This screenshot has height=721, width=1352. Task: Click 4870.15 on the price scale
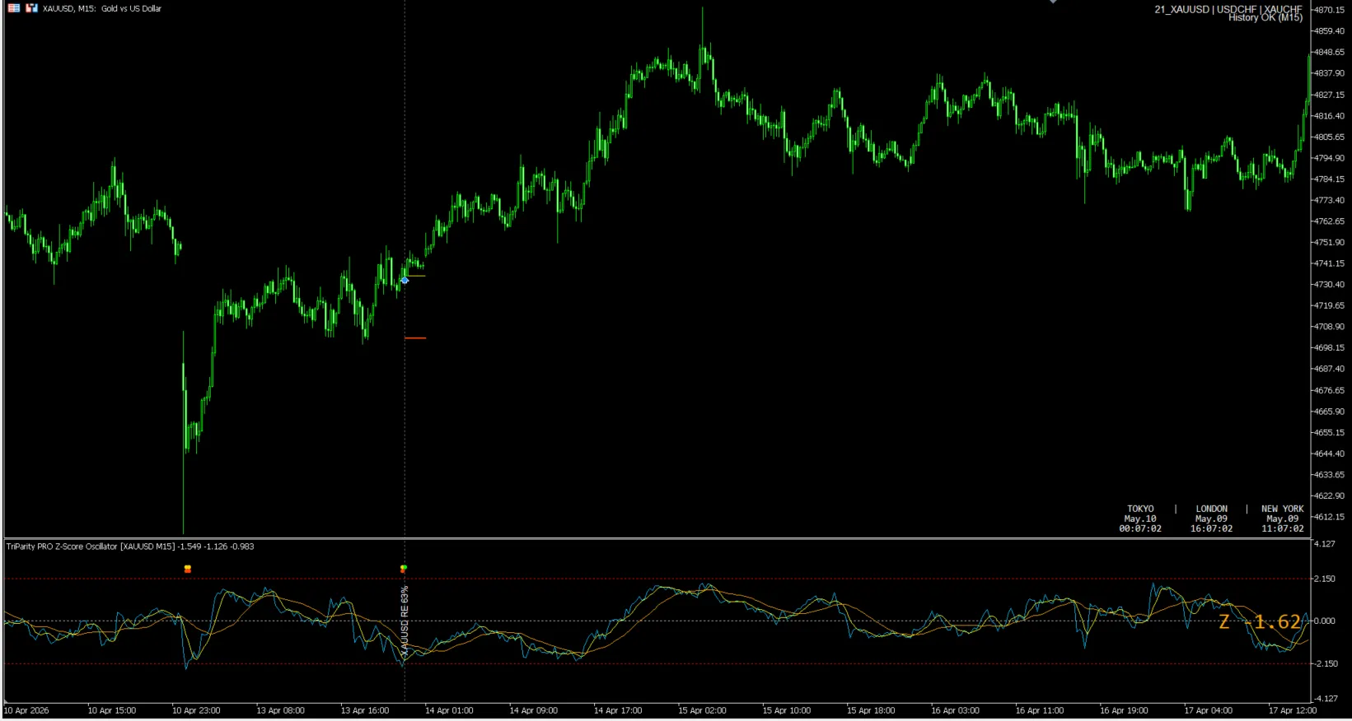coord(1329,10)
